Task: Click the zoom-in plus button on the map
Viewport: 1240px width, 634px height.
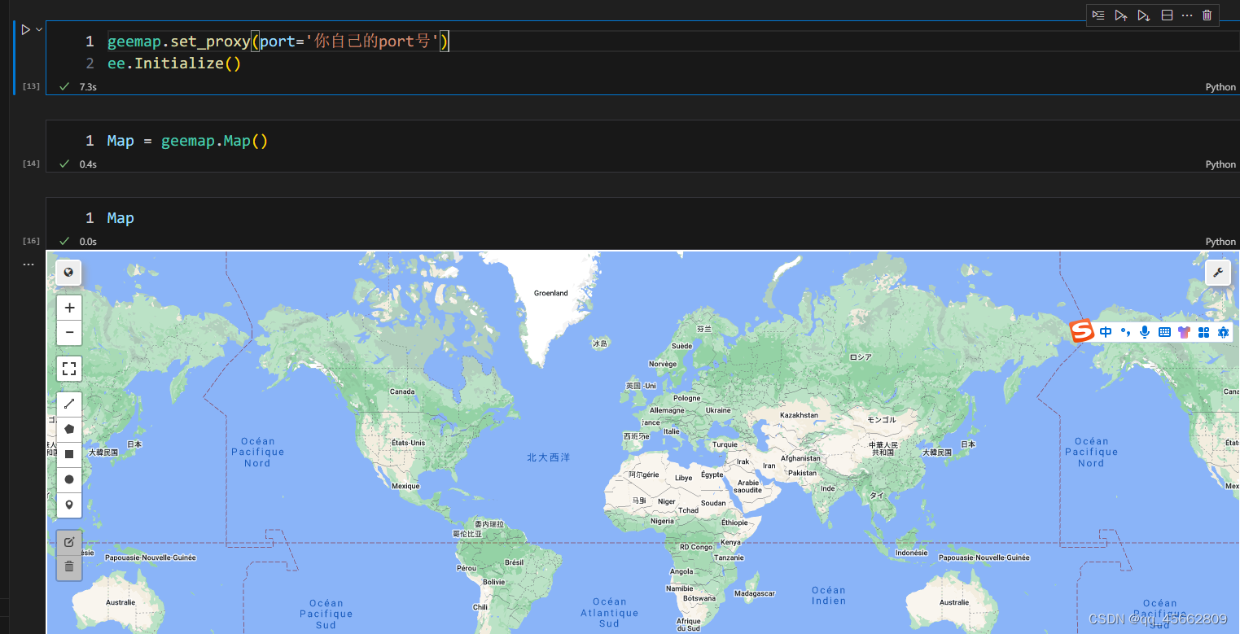Action: point(69,307)
